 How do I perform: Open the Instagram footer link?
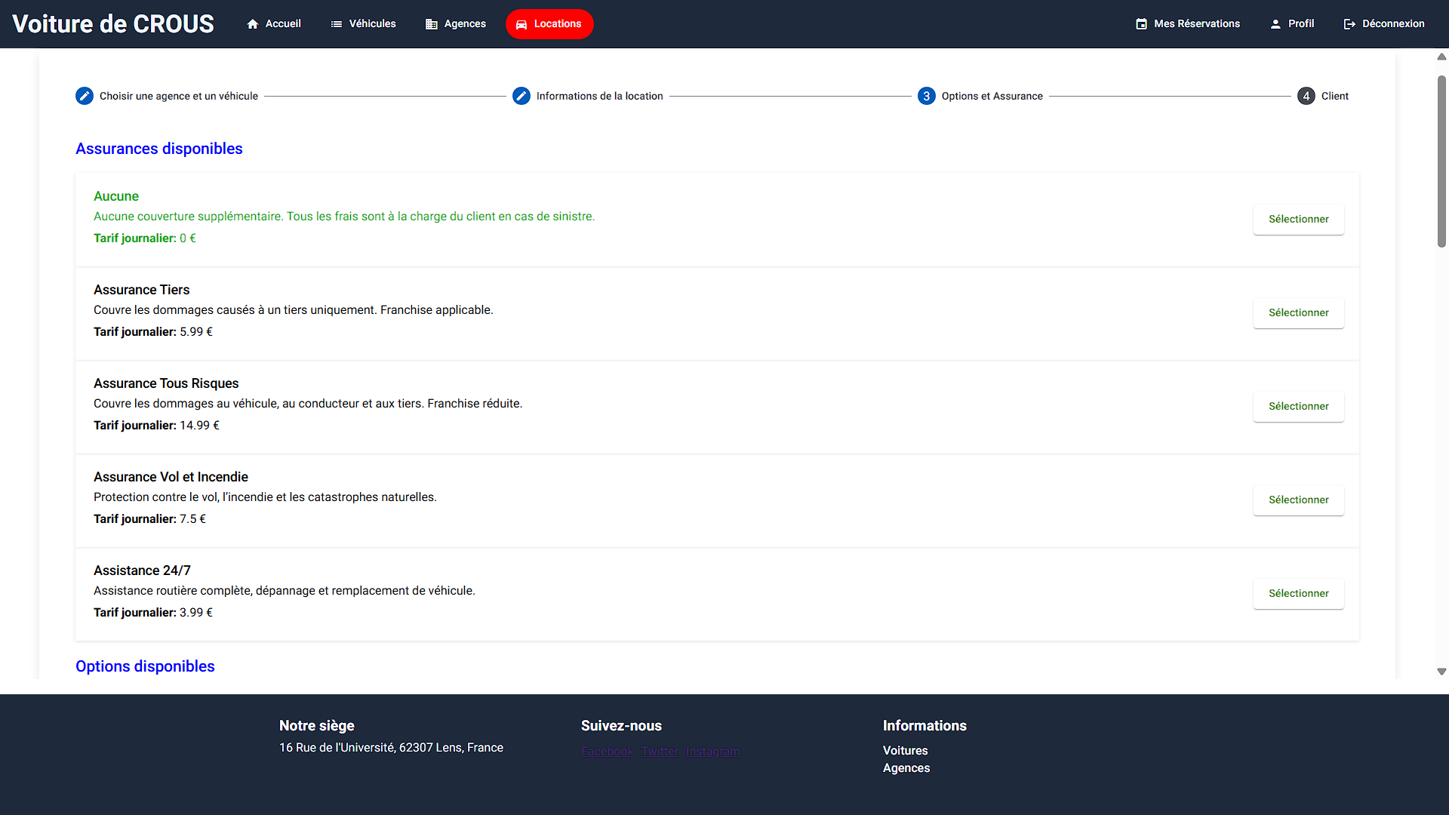712,752
